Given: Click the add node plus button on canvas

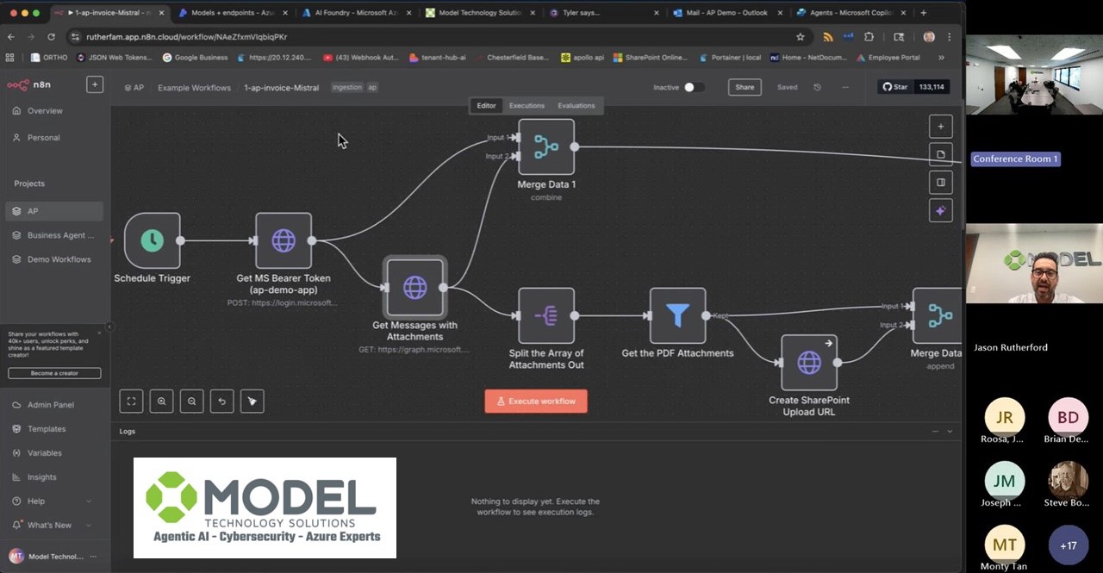Looking at the screenshot, I should (x=940, y=127).
